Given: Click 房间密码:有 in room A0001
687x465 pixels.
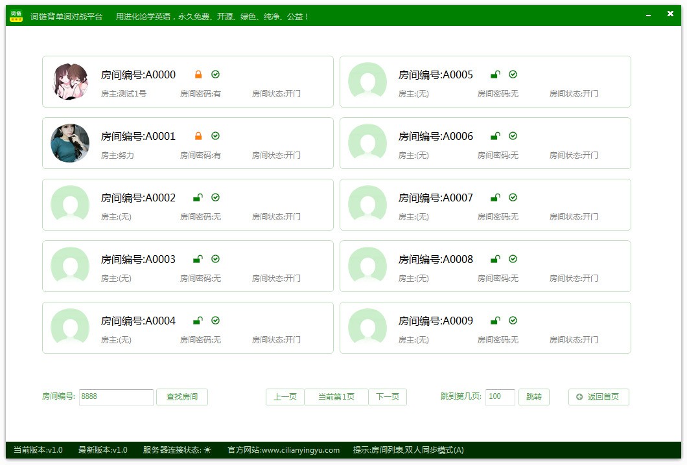Looking at the screenshot, I should (201, 155).
